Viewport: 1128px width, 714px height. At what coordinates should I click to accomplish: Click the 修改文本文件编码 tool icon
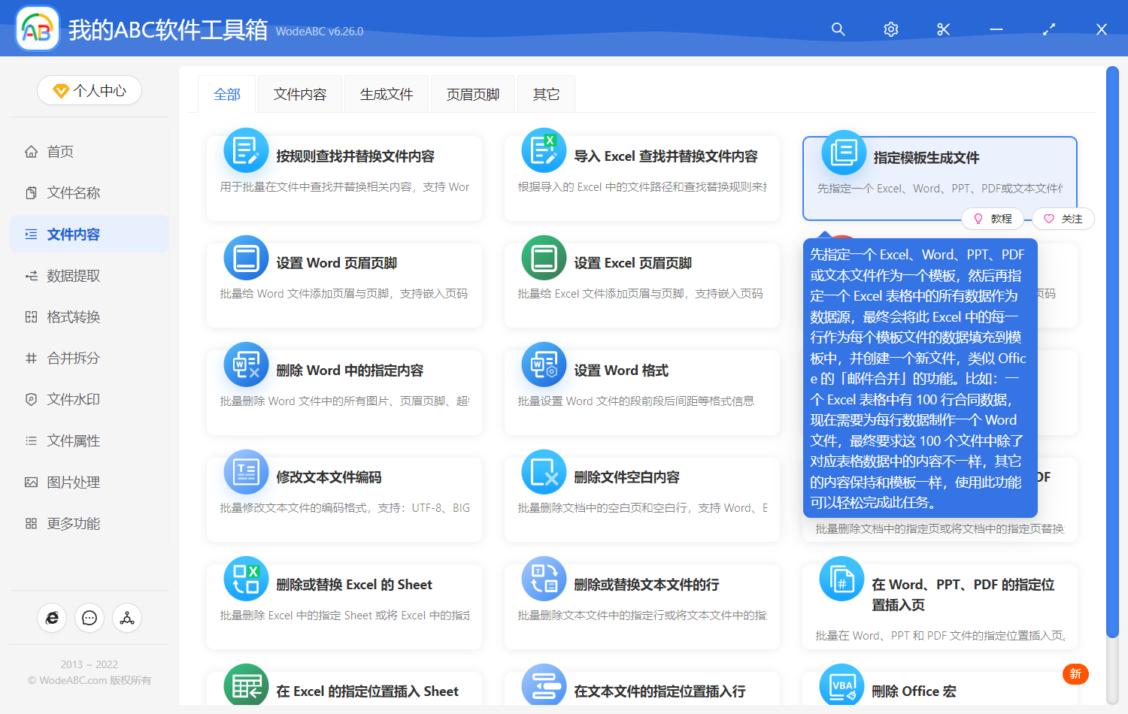(246, 472)
